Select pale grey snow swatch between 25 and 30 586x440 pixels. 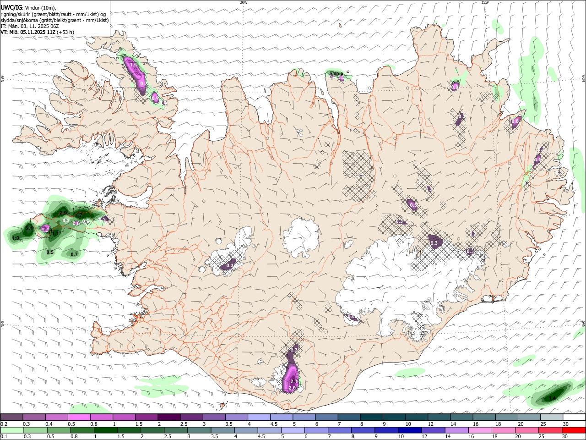tap(552, 417)
